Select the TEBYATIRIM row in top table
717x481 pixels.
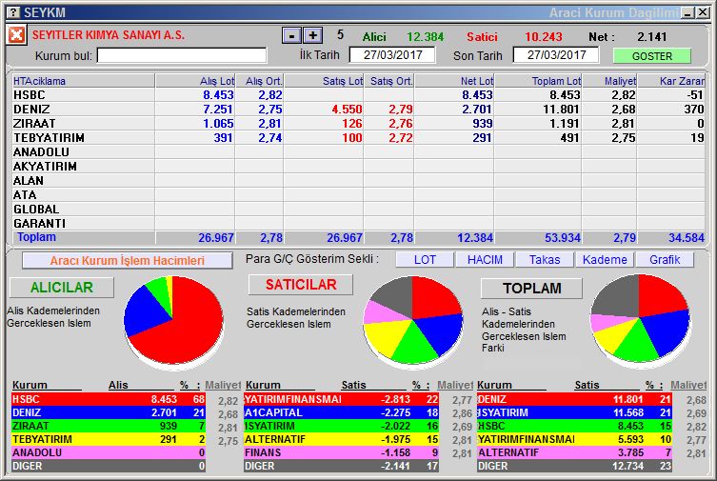tap(358, 137)
